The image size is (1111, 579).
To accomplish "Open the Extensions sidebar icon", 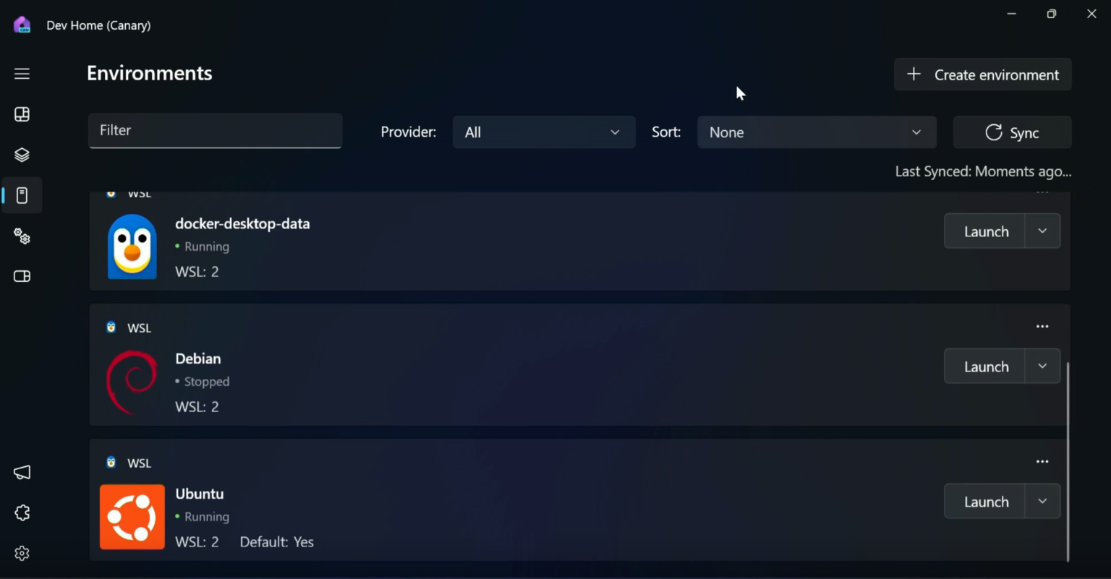I will point(22,512).
